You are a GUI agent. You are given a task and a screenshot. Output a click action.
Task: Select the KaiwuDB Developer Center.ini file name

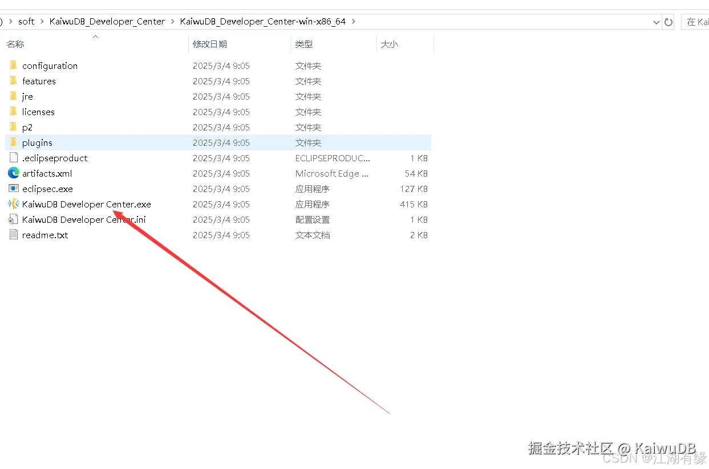[84, 219]
